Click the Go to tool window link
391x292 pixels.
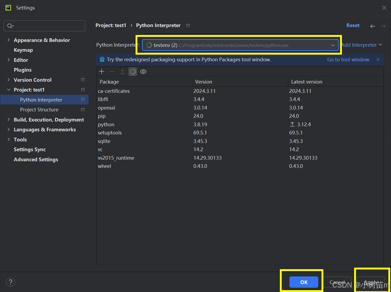click(348, 59)
